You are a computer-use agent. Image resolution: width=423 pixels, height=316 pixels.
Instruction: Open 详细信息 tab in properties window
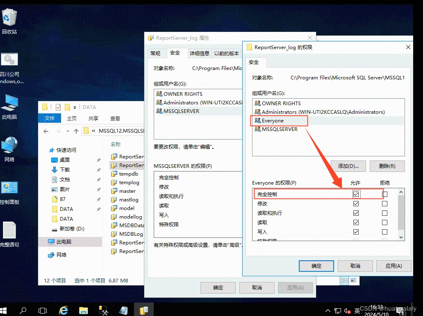click(199, 53)
